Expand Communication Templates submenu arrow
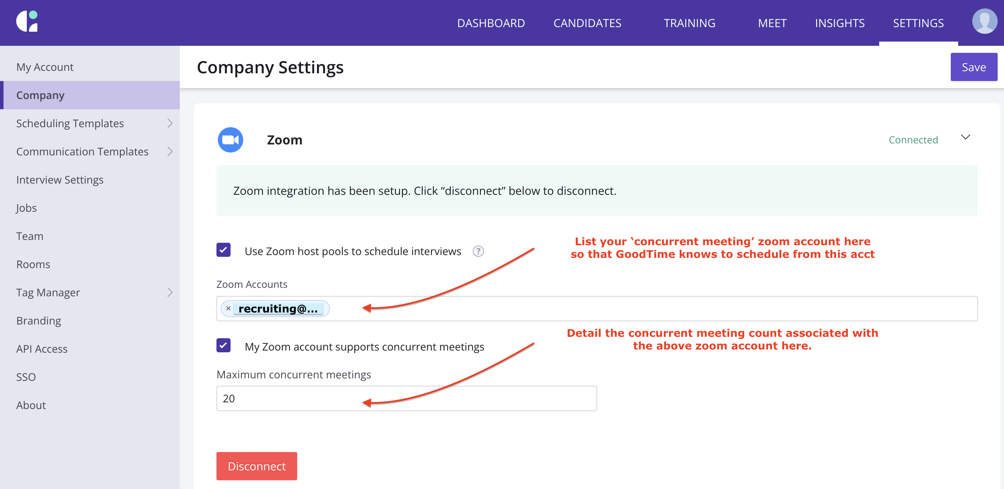The image size is (1004, 489). [x=170, y=151]
